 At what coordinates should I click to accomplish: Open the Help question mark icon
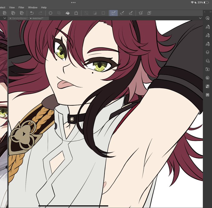tap(149, 13)
